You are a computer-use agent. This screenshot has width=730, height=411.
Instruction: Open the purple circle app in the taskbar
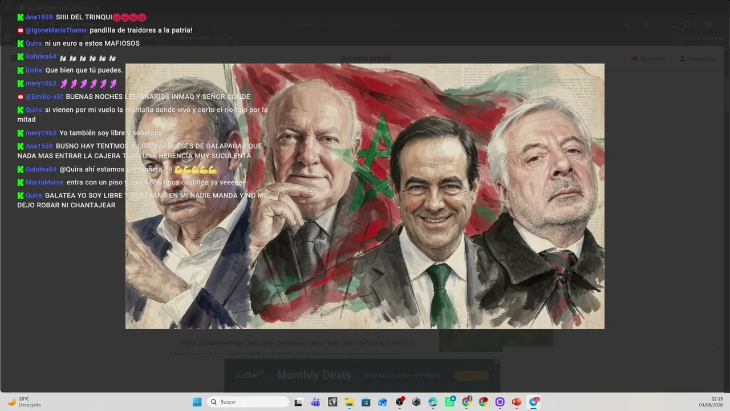[x=500, y=402]
